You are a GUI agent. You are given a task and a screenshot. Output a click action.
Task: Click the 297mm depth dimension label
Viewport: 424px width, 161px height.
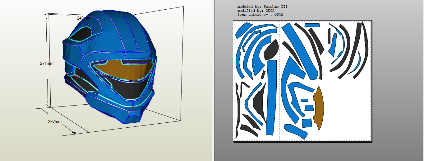(55, 121)
